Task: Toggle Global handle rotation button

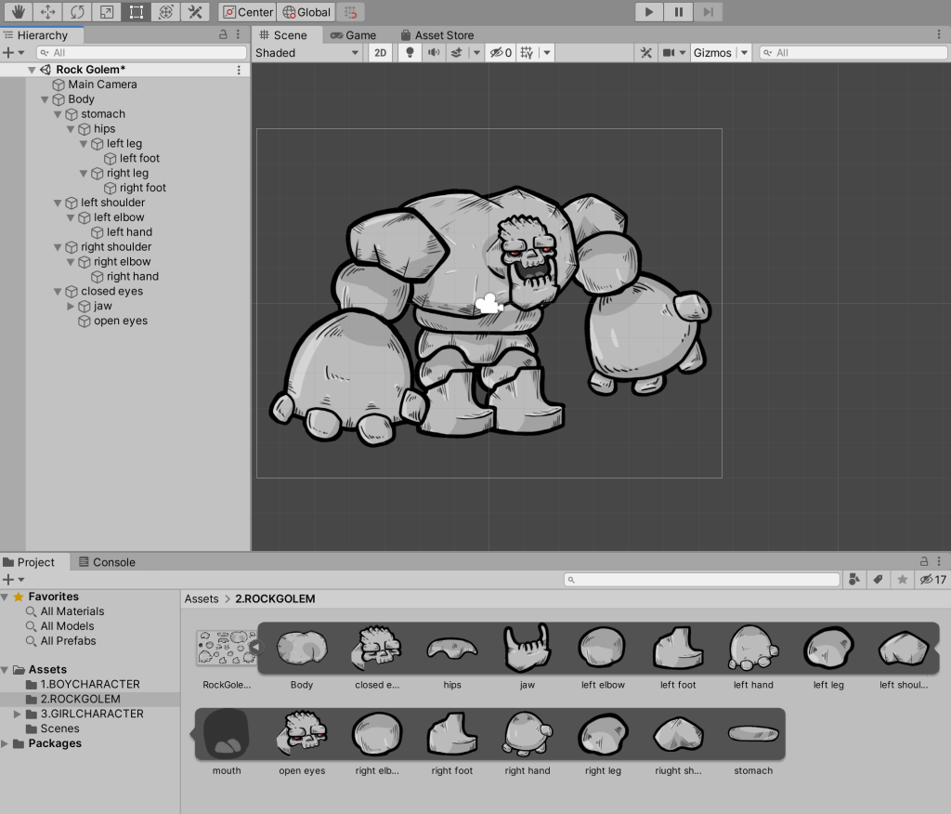Action: coord(306,12)
